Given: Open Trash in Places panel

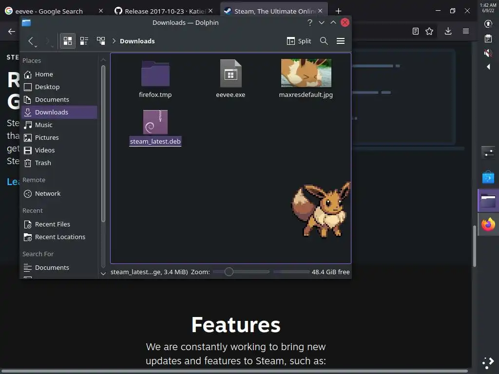Looking at the screenshot, I should tap(60, 163).
